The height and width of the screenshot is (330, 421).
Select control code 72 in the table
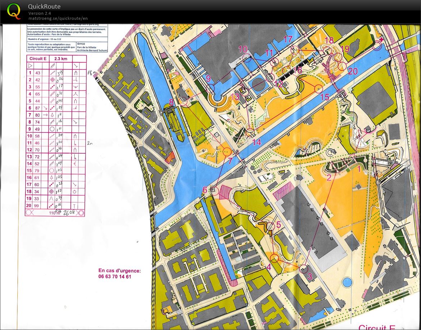point(38,157)
